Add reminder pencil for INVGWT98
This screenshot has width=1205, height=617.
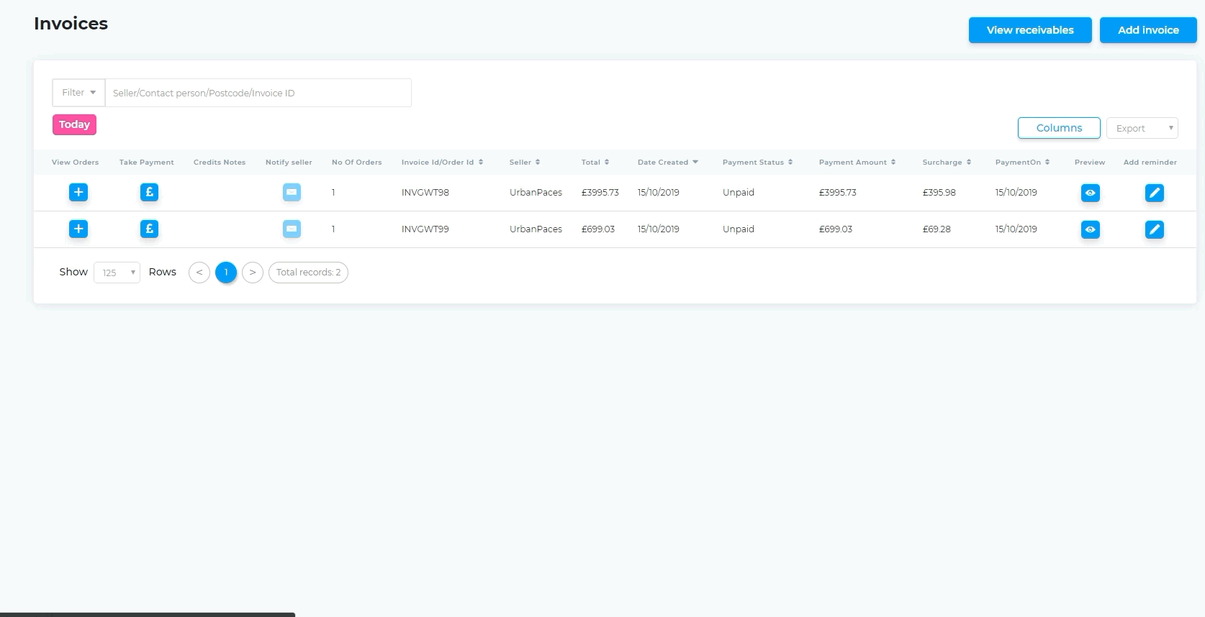tap(1155, 193)
